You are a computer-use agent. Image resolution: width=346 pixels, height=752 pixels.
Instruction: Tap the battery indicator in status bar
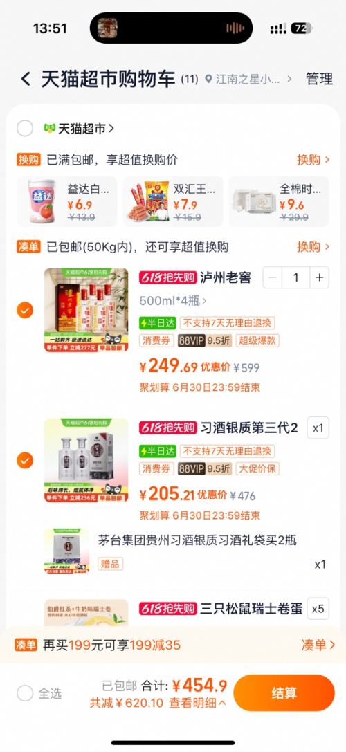pyautogui.click(x=302, y=28)
